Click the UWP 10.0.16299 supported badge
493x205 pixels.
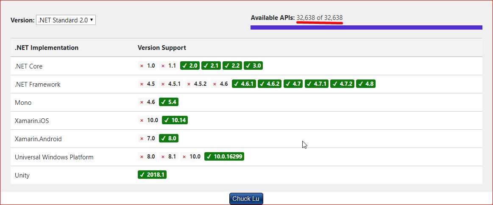pos(224,157)
